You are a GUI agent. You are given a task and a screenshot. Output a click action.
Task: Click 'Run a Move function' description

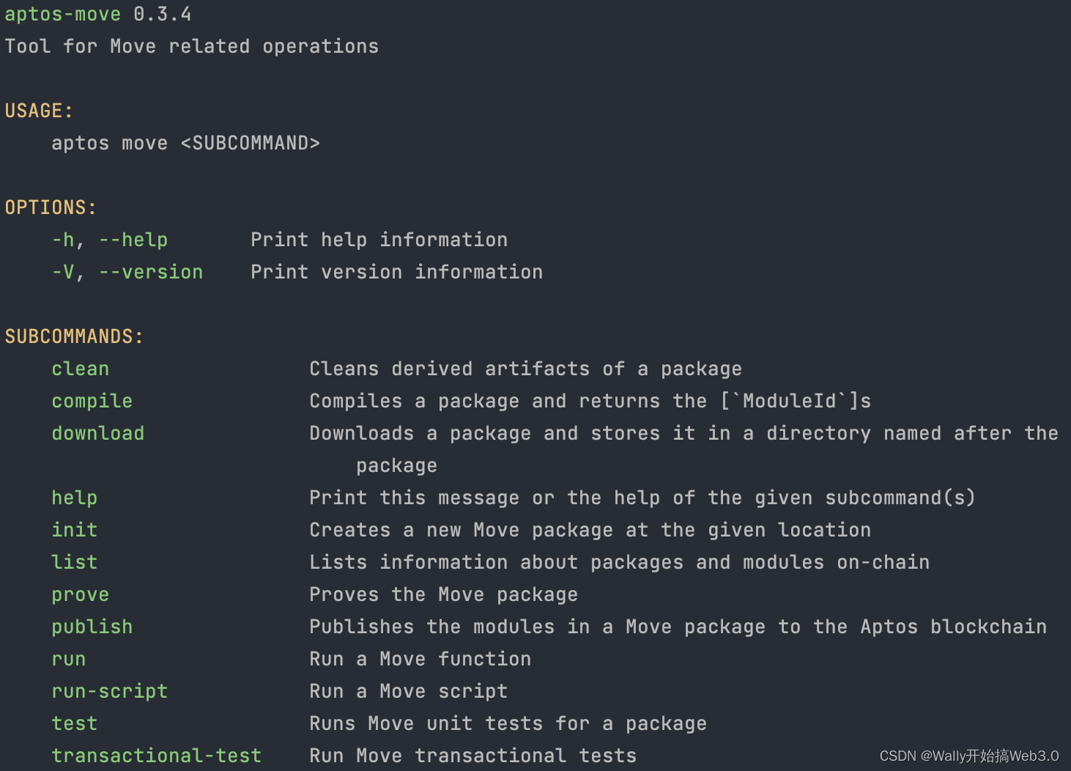pos(420,659)
